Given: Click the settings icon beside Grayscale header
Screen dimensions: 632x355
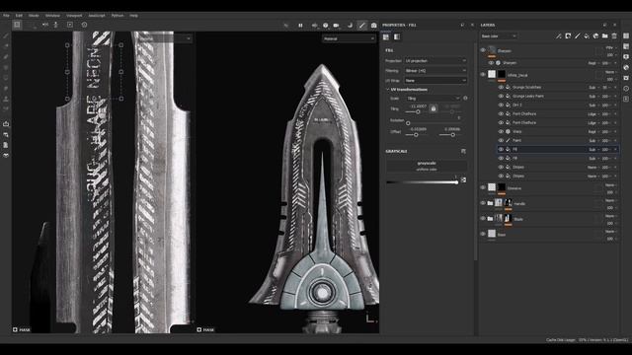Looking at the screenshot, I should [x=463, y=151].
